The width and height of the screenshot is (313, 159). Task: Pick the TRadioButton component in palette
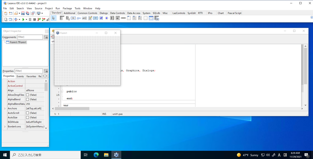(x=107, y=18)
